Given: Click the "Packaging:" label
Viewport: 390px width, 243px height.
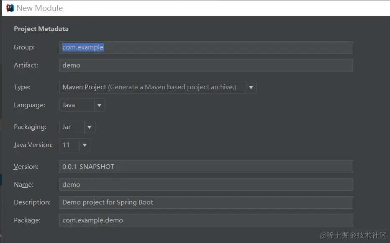Looking at the screenshot, I should [x=30, y=127].
